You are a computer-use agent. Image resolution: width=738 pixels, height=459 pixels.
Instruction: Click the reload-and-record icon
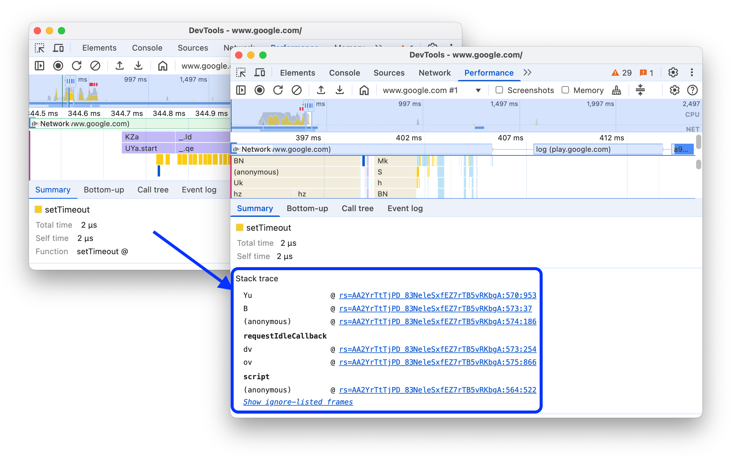click(x=278, y=90)
